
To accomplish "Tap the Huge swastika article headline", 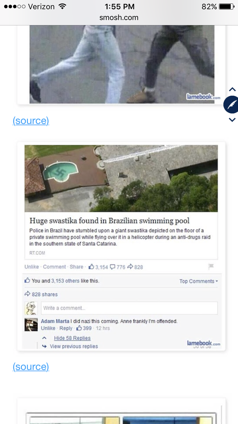I will (109, 221).
